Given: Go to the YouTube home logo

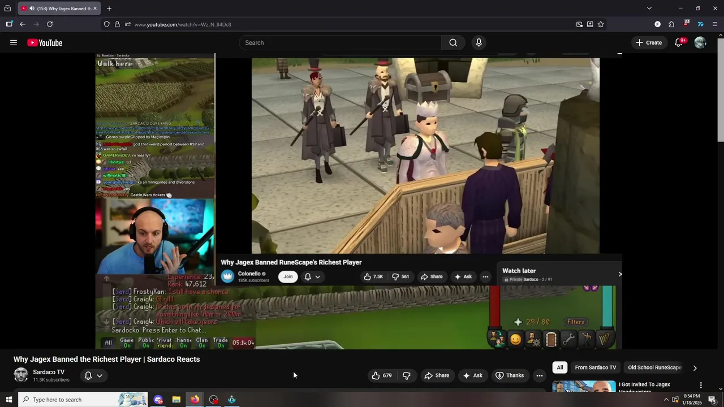Looking at the screenshot, I should [x=45, y=43].
